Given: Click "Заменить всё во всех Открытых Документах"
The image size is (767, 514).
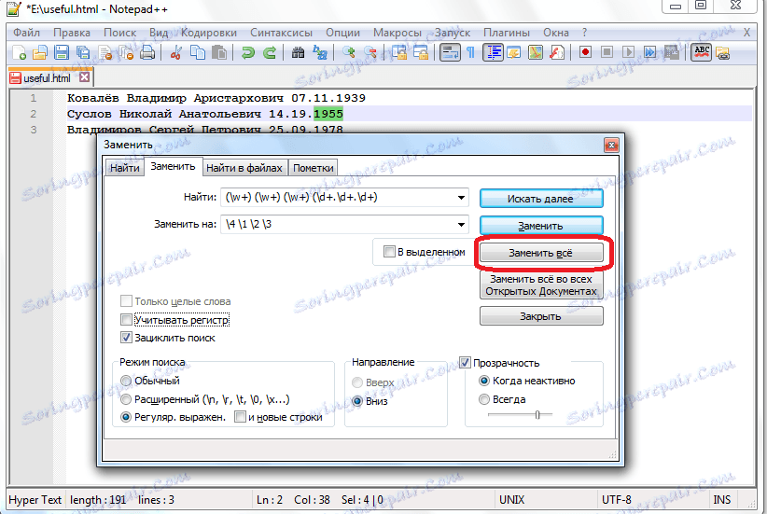Looking at the screenshot, I should pos(541,285).
